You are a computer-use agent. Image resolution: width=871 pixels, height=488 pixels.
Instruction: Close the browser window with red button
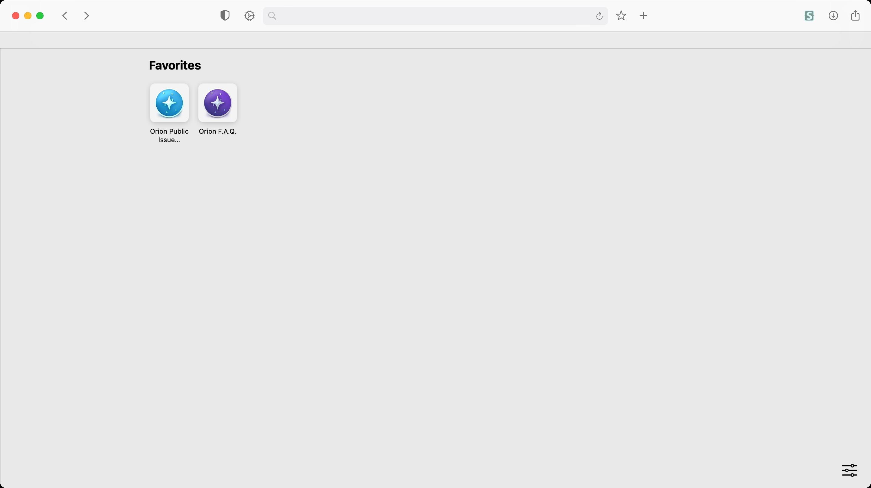[x=15, y=16]
